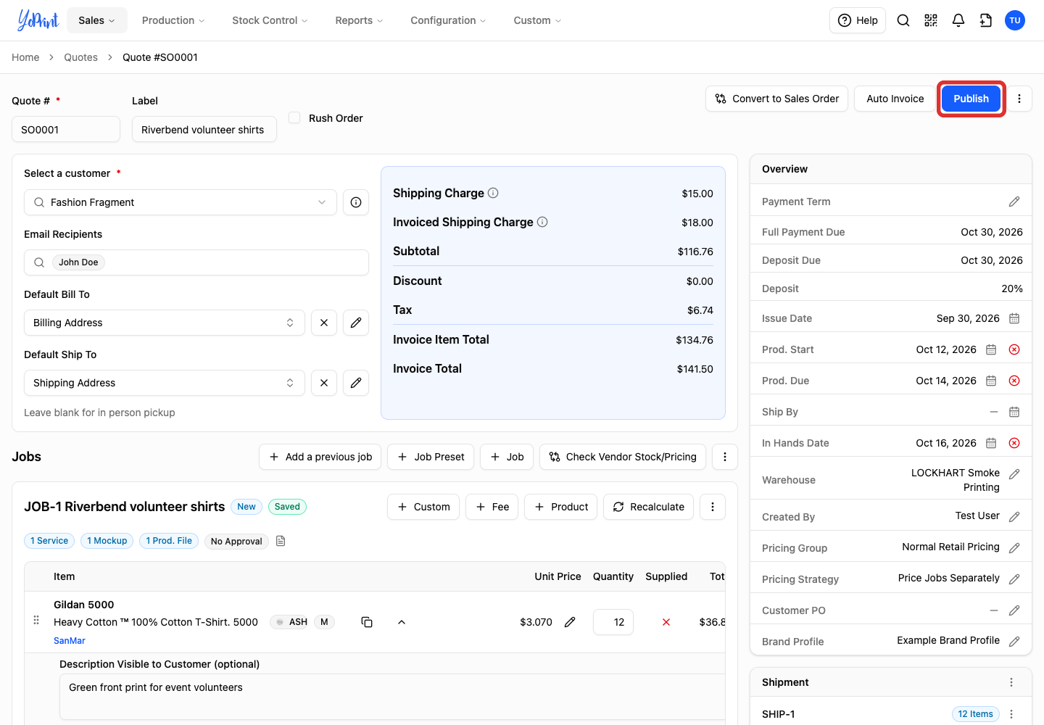The image size is (1044, 725).
Task: Click Convert to Sales Order
Action: (x=776, y=99)
